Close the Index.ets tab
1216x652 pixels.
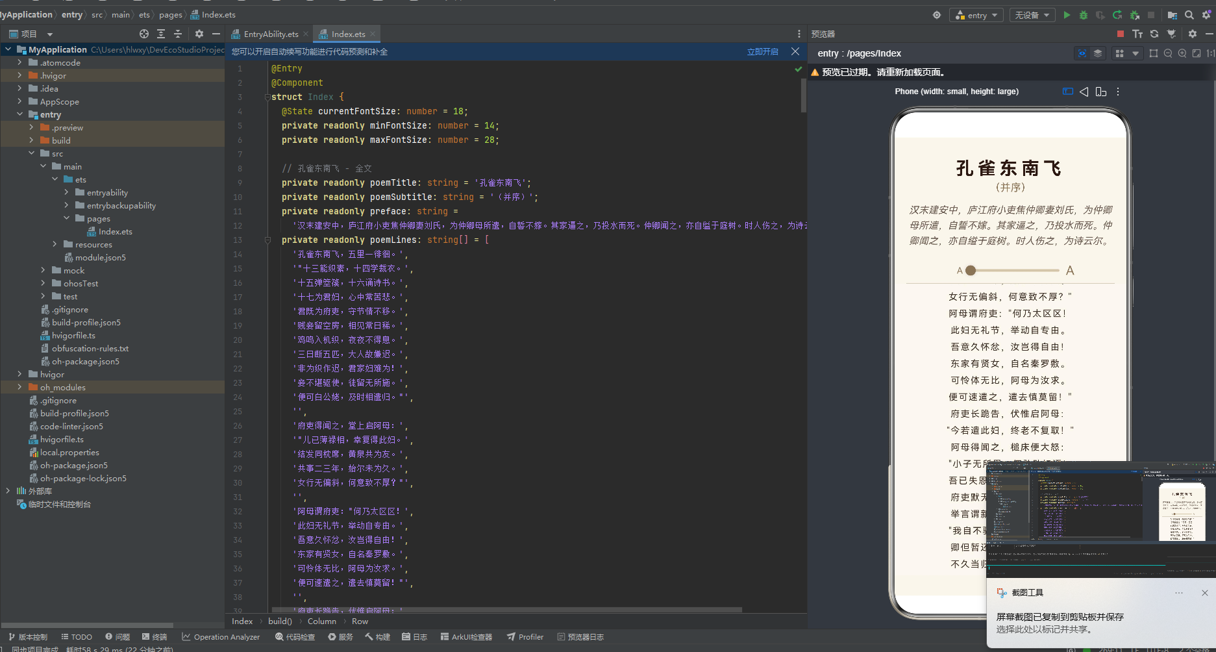coord(373,34)
